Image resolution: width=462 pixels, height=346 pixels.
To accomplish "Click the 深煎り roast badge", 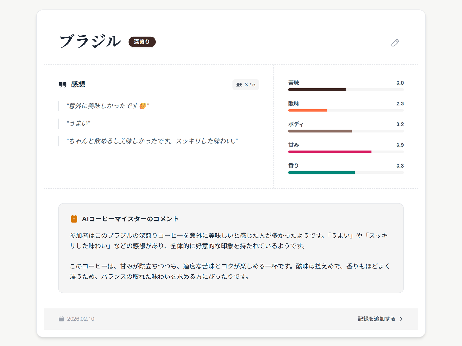I will point(142,42).
